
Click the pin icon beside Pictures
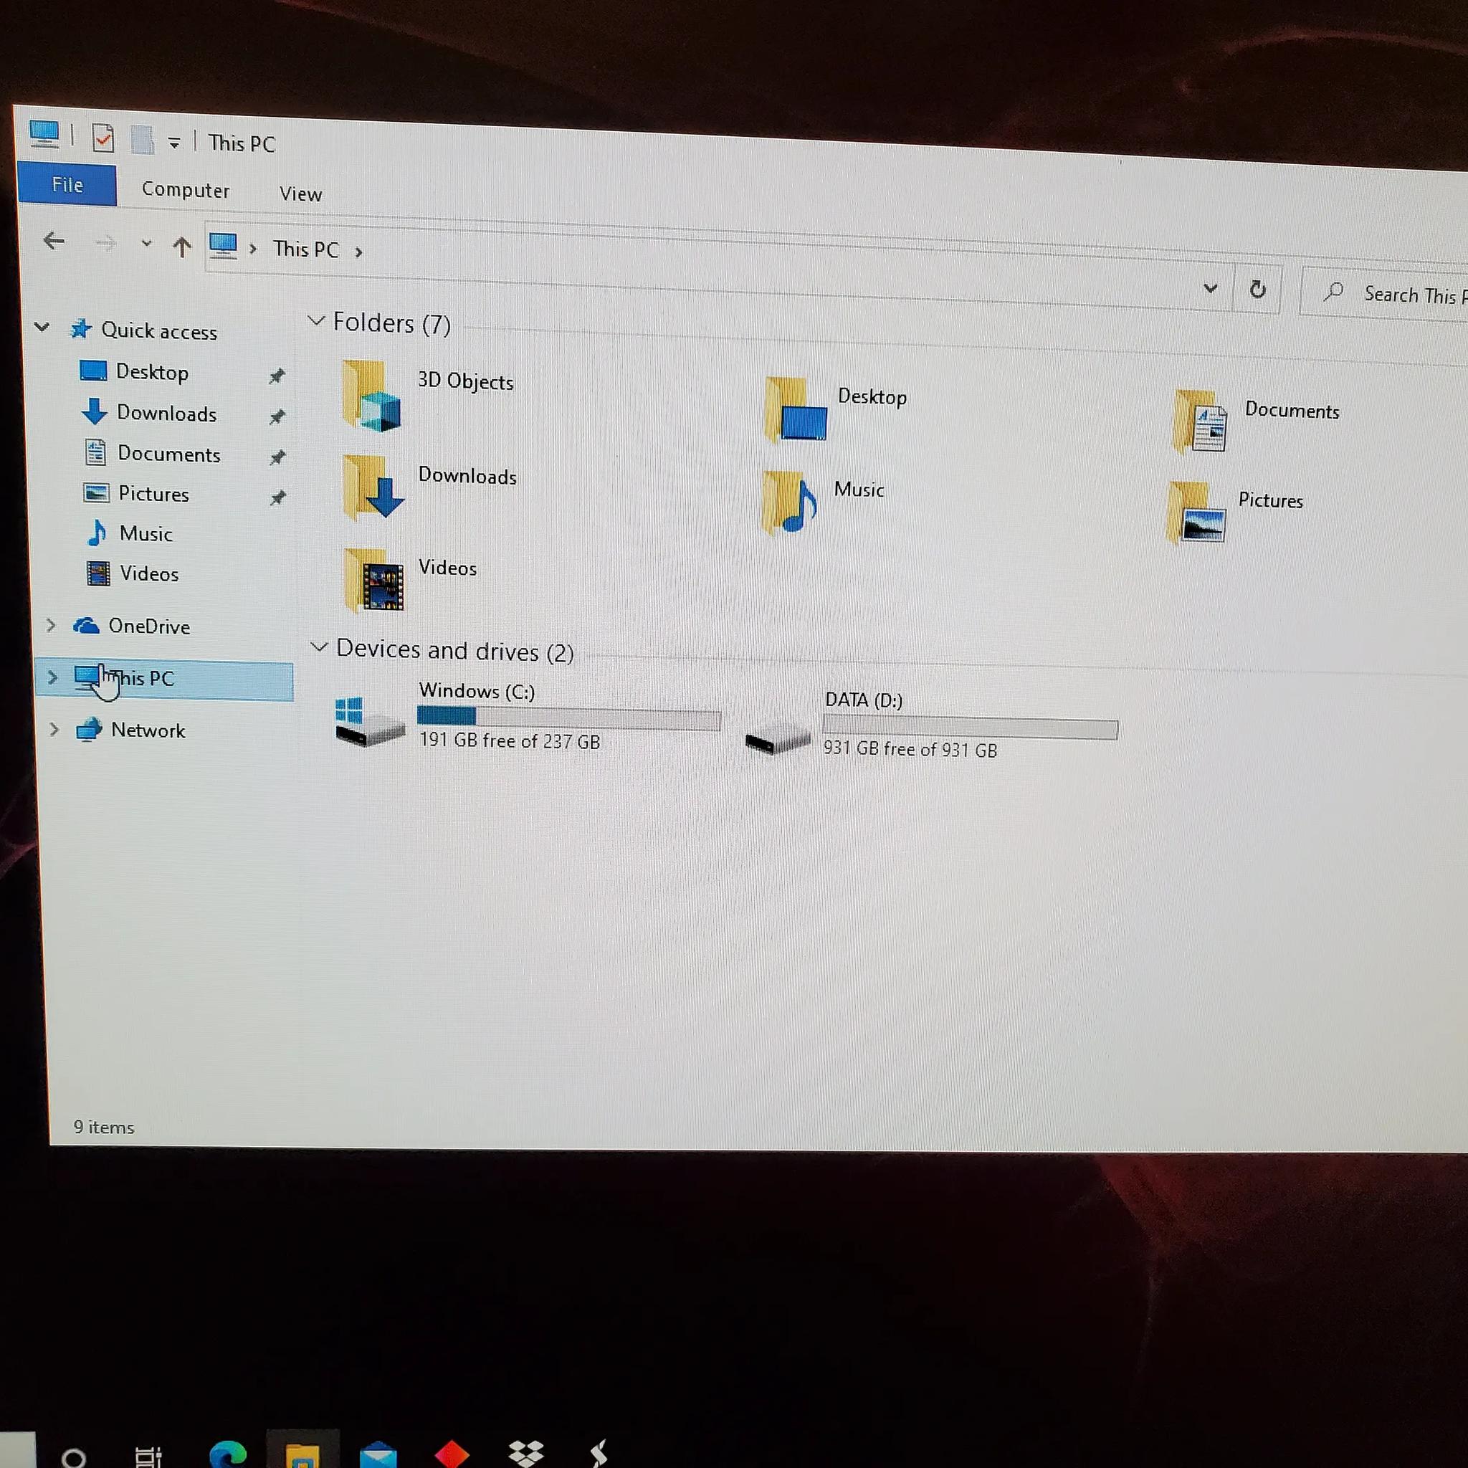(279, 498)
